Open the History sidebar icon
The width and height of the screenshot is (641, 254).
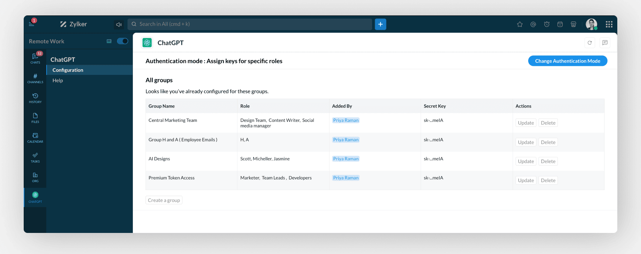pos(35,98)
